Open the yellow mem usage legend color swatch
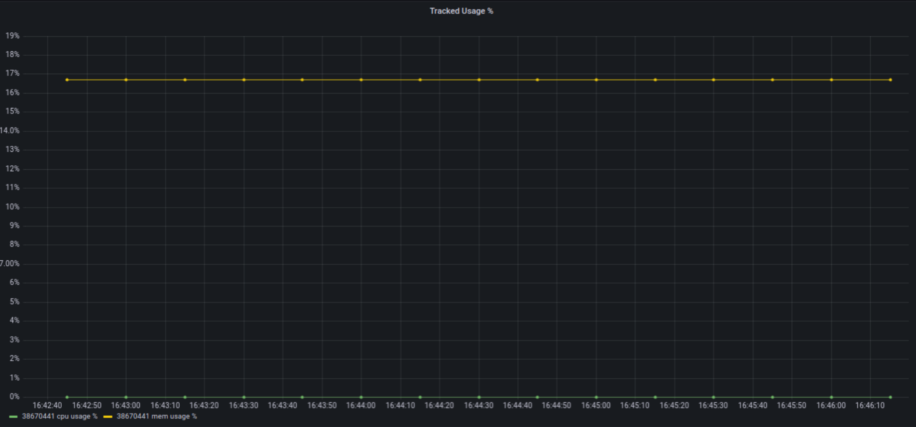 pos(108,417)
